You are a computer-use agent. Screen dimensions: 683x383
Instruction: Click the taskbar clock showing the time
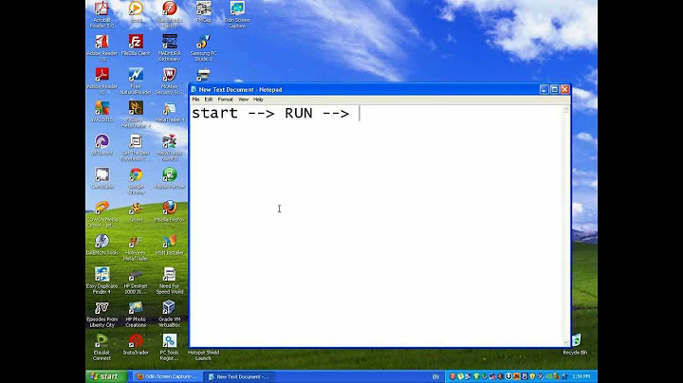[581, 376]
